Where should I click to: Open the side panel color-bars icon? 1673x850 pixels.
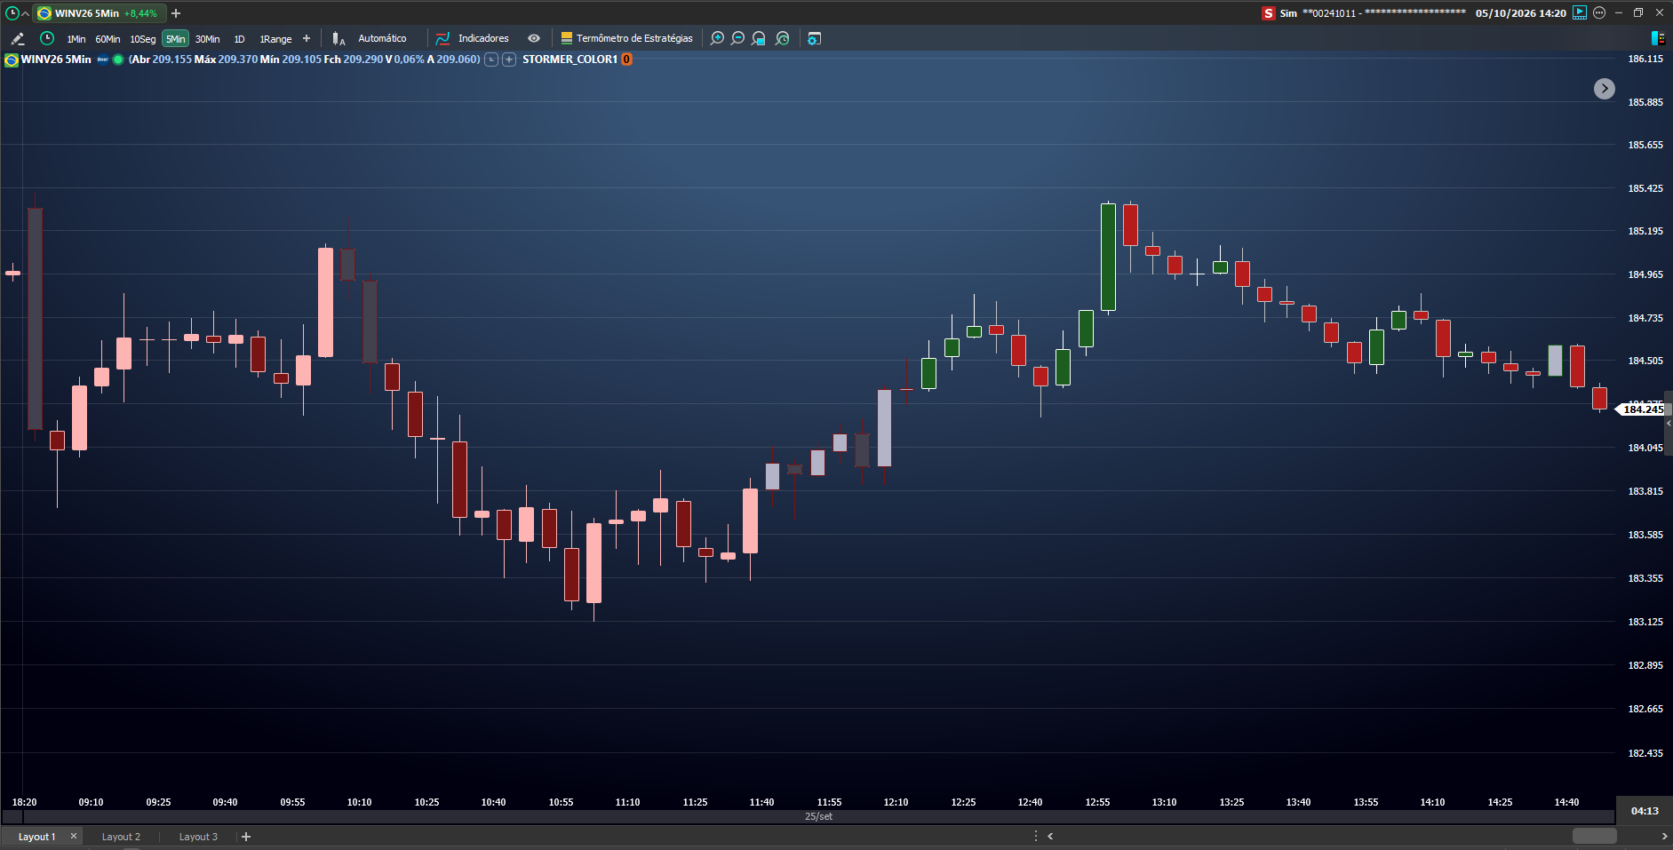pos(1658,38)
